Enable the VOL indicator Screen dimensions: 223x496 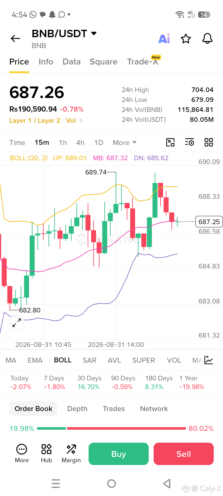174,360
